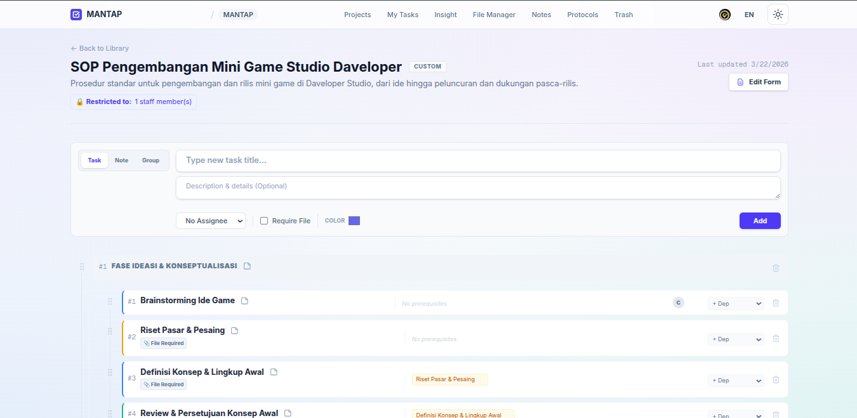
Task: Click the MANTAP breadcrumb pill
Action: [x=238, y=15]
